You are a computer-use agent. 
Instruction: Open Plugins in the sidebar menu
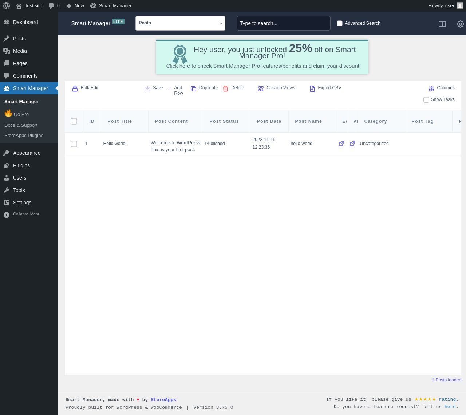coord(21,165)
